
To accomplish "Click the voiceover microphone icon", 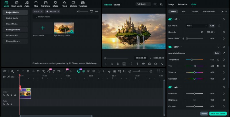I will 109,71.
